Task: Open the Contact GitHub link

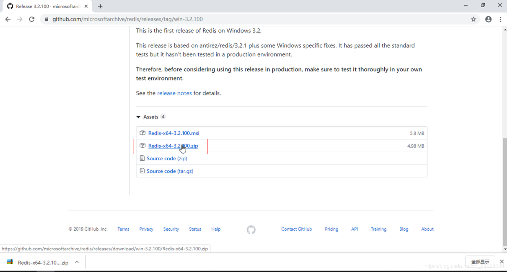Action: (x=297, y=229)
